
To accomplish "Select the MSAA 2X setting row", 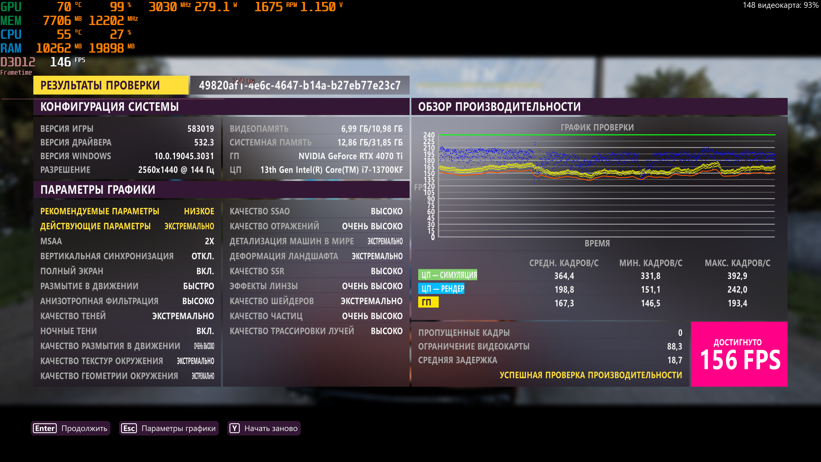I will coord(127,241).
